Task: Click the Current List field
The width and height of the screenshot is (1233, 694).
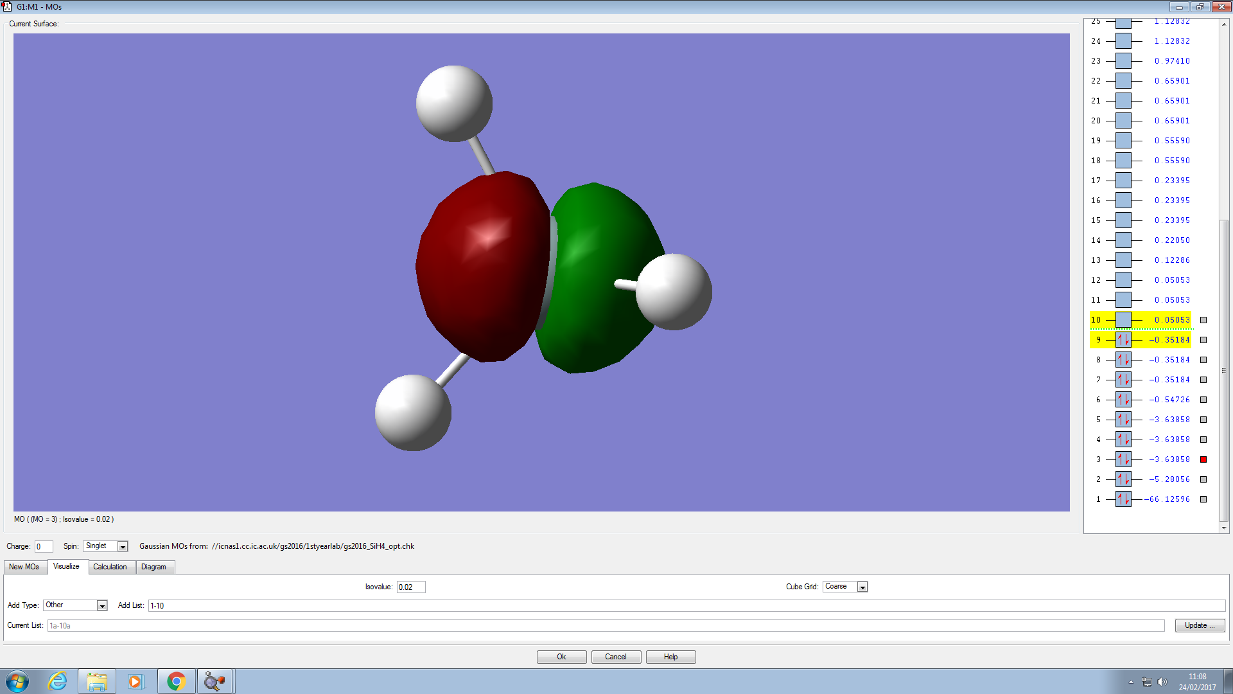Action: tap(606, 625)
